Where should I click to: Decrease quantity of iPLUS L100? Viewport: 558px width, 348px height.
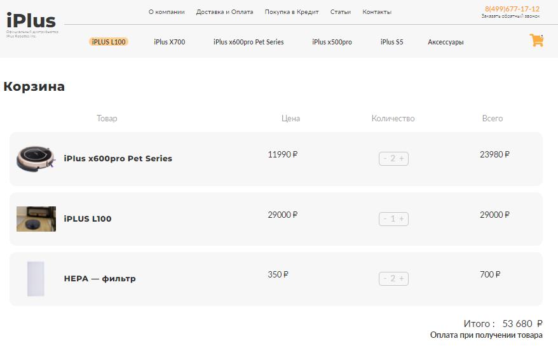[x=385, y=218]
